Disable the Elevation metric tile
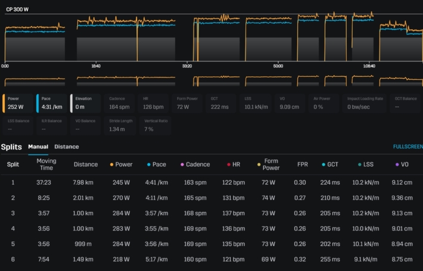 [86, 103]
